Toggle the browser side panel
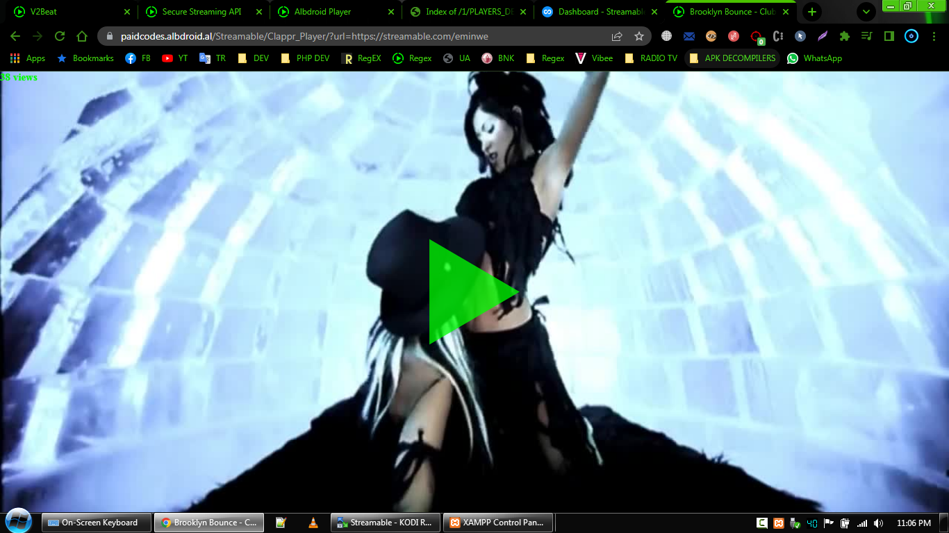Image resolution: width=949 pixels, height=533 pixels. coord(889,36)
